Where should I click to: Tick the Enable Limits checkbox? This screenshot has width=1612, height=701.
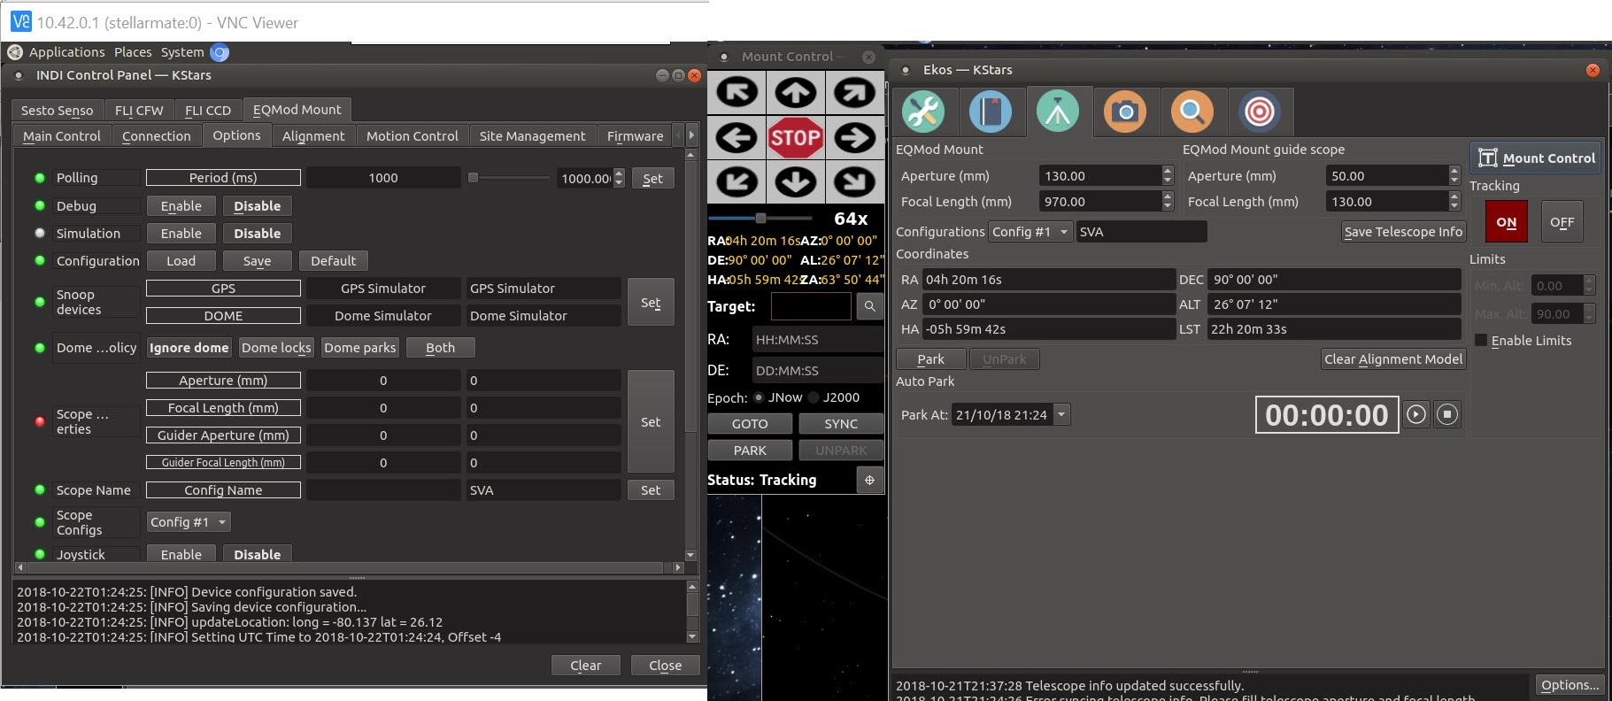click(x=1481, y=341)
